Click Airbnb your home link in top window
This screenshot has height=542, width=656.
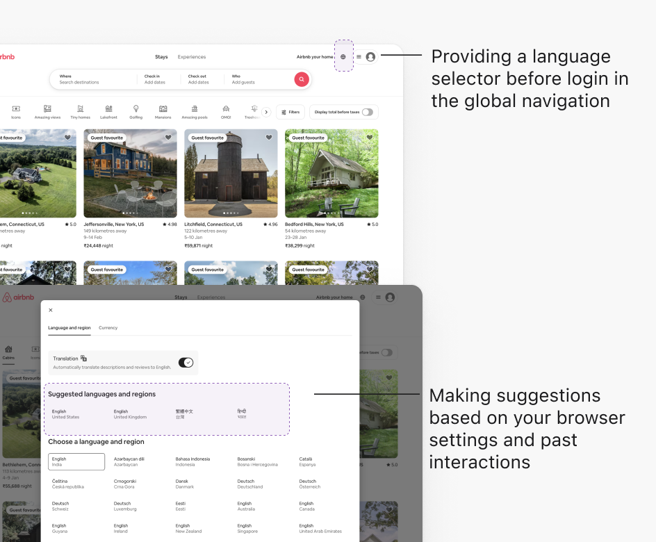[x=315, y=57]
